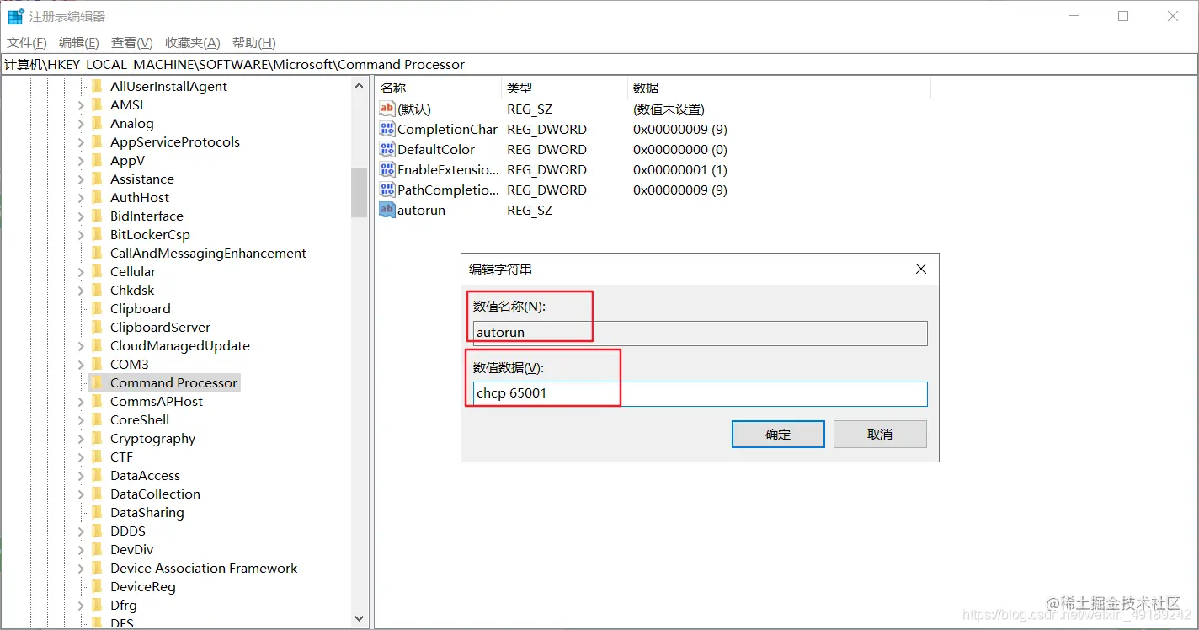Expand the Device Association Framework key
This screenshot has height=630, width=1199.
pos(82,568)
